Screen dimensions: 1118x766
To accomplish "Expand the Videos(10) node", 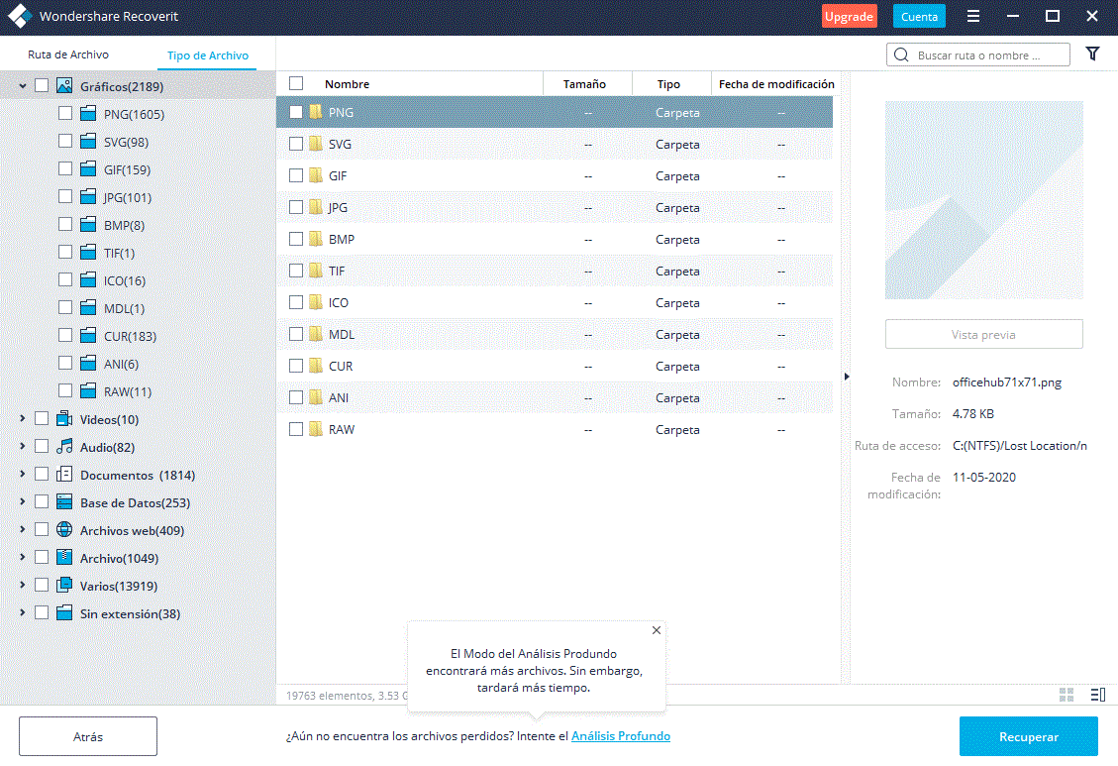I will pyautogui.click(x=23, y=418).
